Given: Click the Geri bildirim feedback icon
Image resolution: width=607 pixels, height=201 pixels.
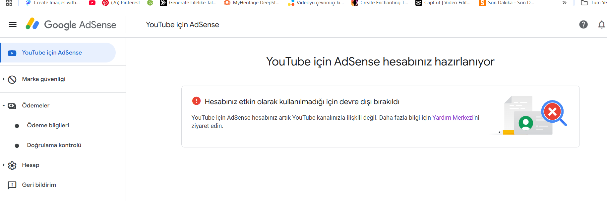Looking at the screenshot, I should click(12, 185).
